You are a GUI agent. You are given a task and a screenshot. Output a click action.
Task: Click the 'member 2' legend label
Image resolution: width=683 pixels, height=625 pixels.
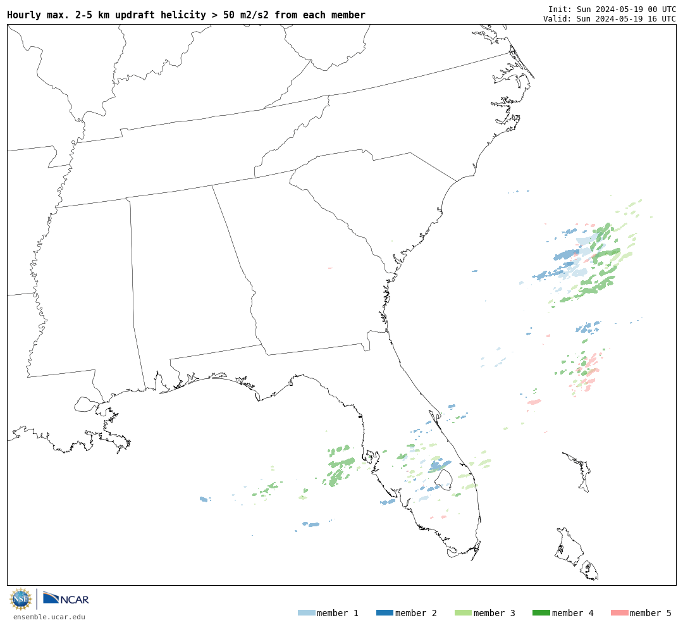pos(416,613)
